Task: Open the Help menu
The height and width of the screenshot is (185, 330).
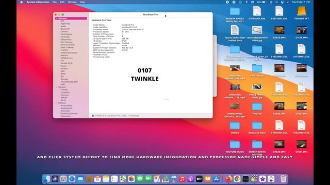Action: pos(82,2)
